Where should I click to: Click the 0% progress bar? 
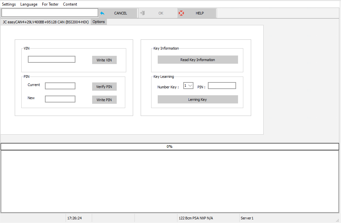[x=170, y=146]
